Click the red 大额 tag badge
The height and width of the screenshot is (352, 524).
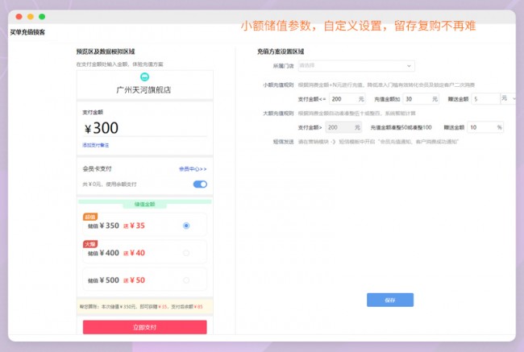[x=89, y=244]
